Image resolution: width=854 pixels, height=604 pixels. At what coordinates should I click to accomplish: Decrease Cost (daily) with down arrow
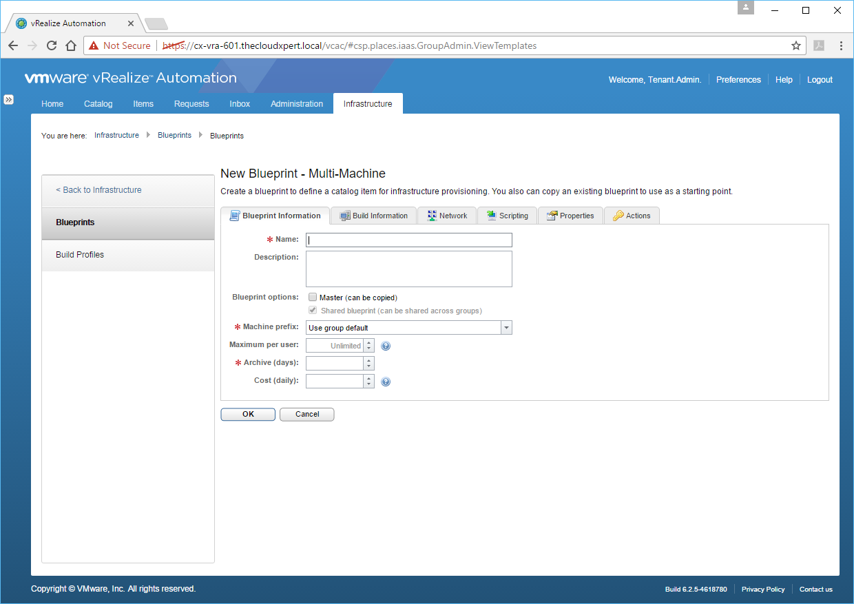click(368, 384)
